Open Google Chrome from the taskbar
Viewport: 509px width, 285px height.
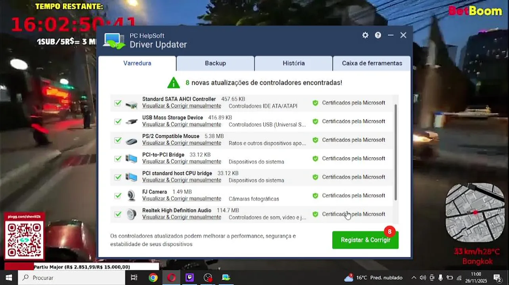tap(153, 277)
